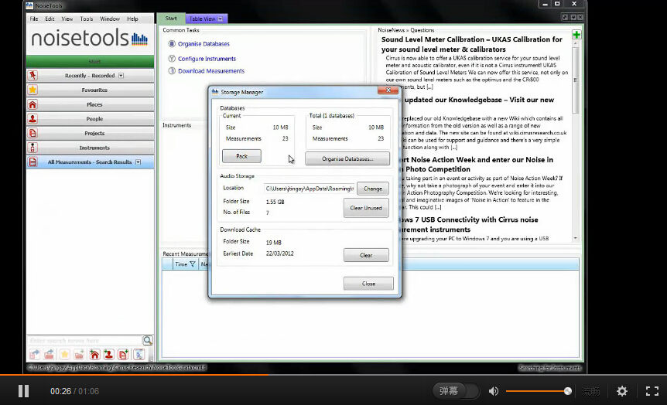
Task: Click the export document arrow icon in bottom toolbar
Action: (x=35, y=354)
